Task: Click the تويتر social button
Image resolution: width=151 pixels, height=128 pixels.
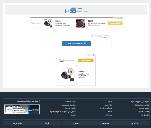Action: coord(47,123)
